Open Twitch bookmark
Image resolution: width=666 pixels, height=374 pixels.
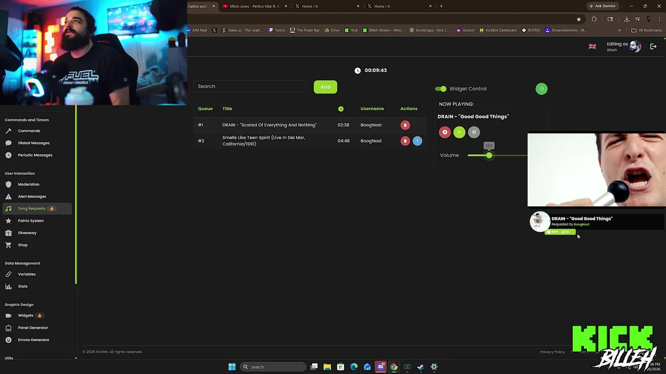point(277,30)
